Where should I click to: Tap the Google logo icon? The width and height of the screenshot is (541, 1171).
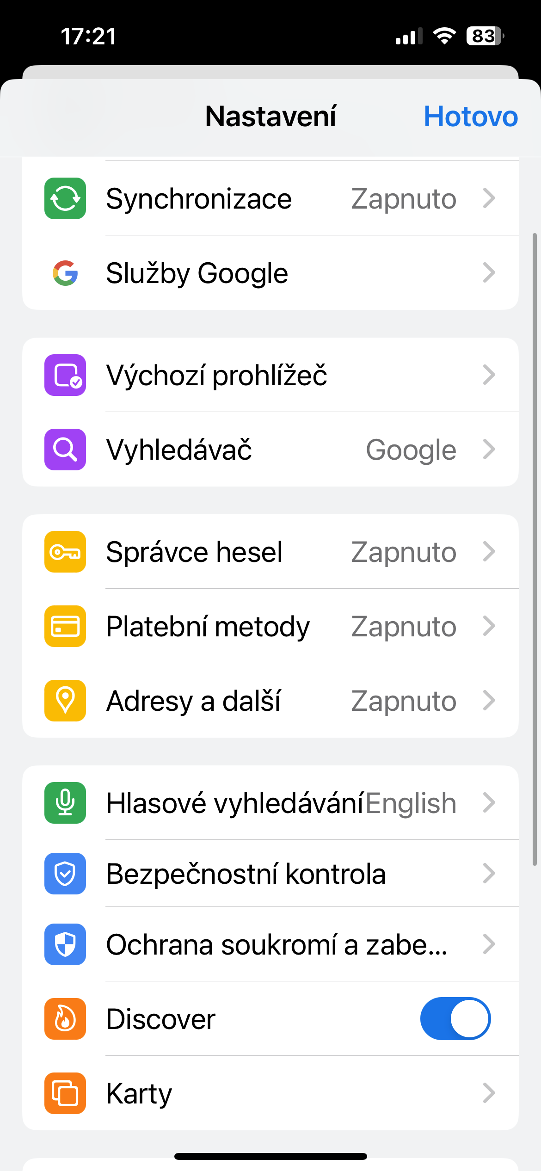pyautogui.click(x=65, y=273)
